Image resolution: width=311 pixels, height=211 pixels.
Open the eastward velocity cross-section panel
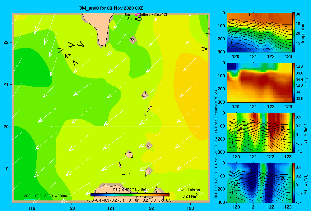tap(259, 183)
